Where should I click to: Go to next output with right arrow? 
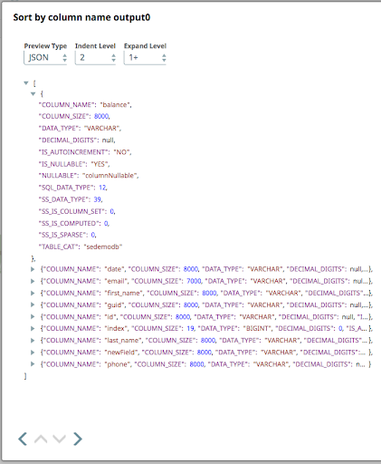78,439
